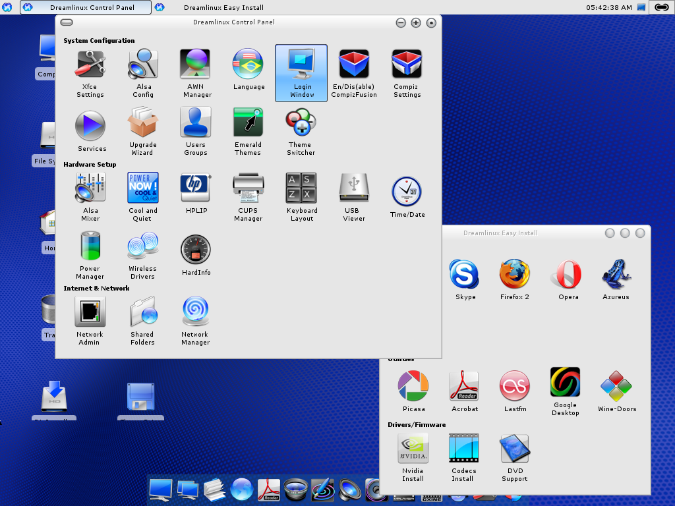Launch Alsa Config
The image size is (675, 506).
click(x=143, y=73)
